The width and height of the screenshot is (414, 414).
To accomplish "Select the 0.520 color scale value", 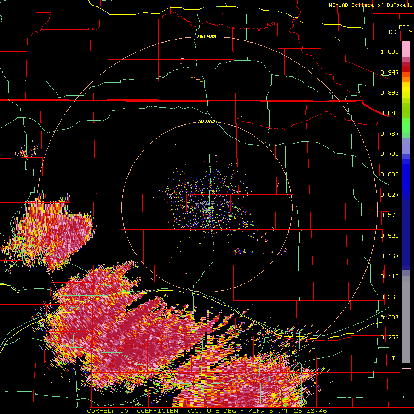I will [x=390, y=236].
